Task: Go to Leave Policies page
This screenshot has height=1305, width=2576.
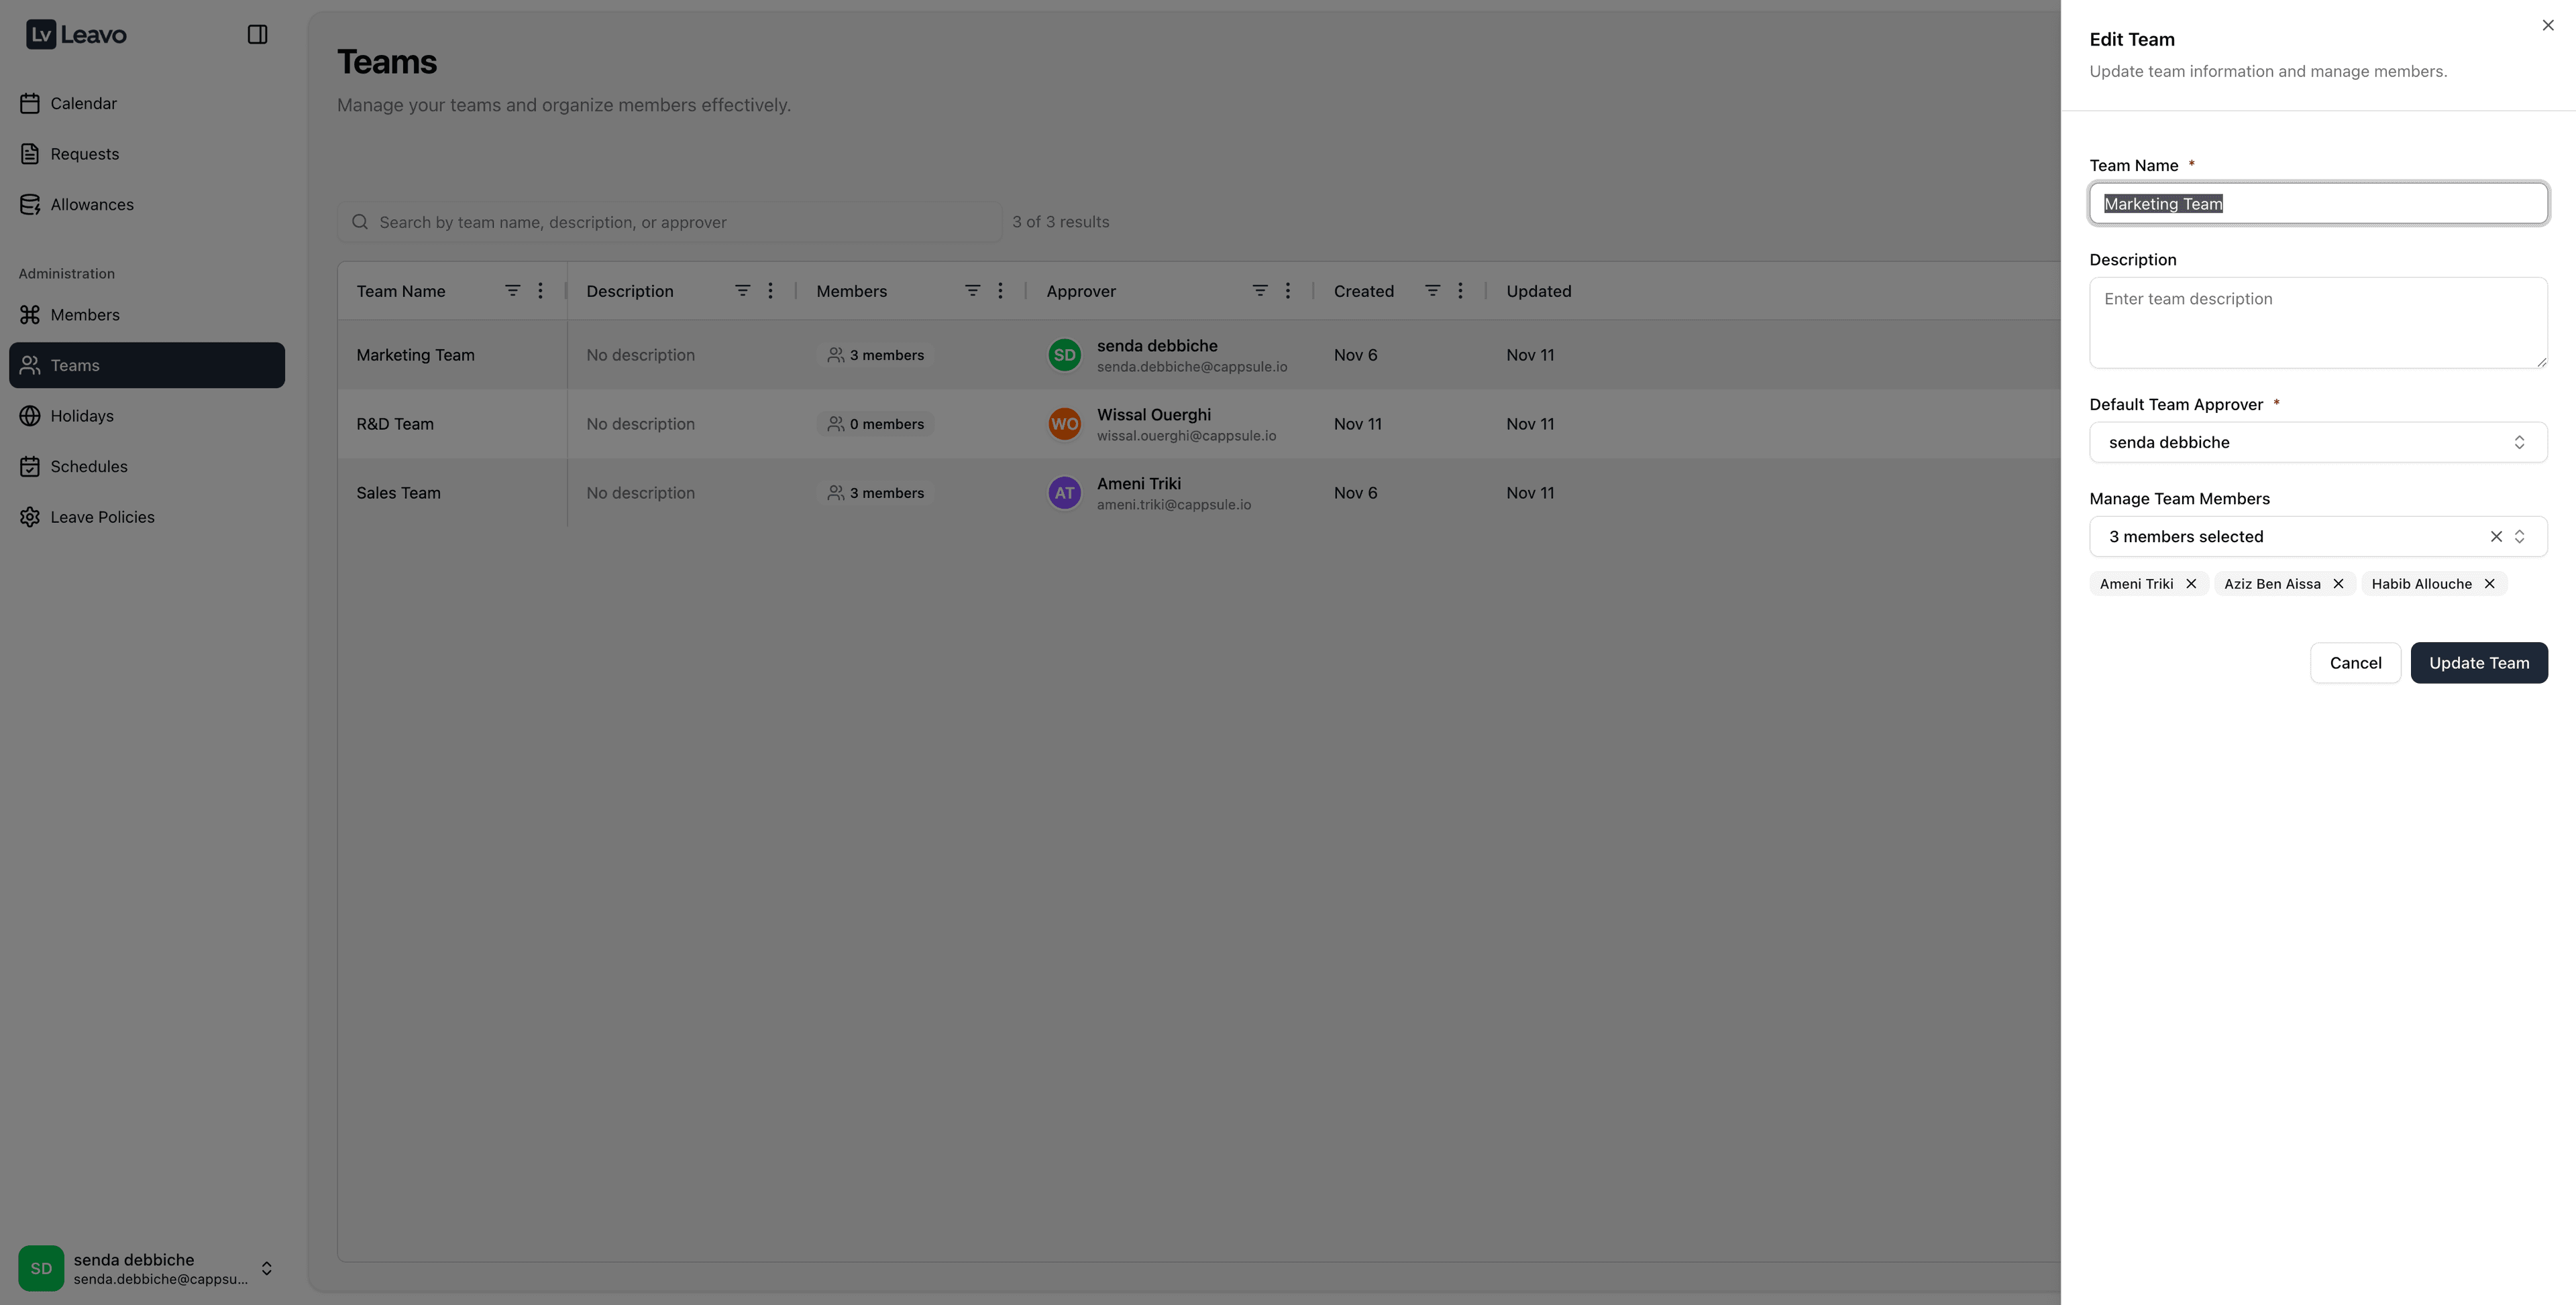Action: (x=102, y=517)
